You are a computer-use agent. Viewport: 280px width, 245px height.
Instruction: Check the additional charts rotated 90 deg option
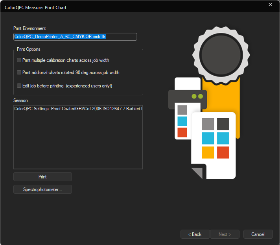point(19,72)
